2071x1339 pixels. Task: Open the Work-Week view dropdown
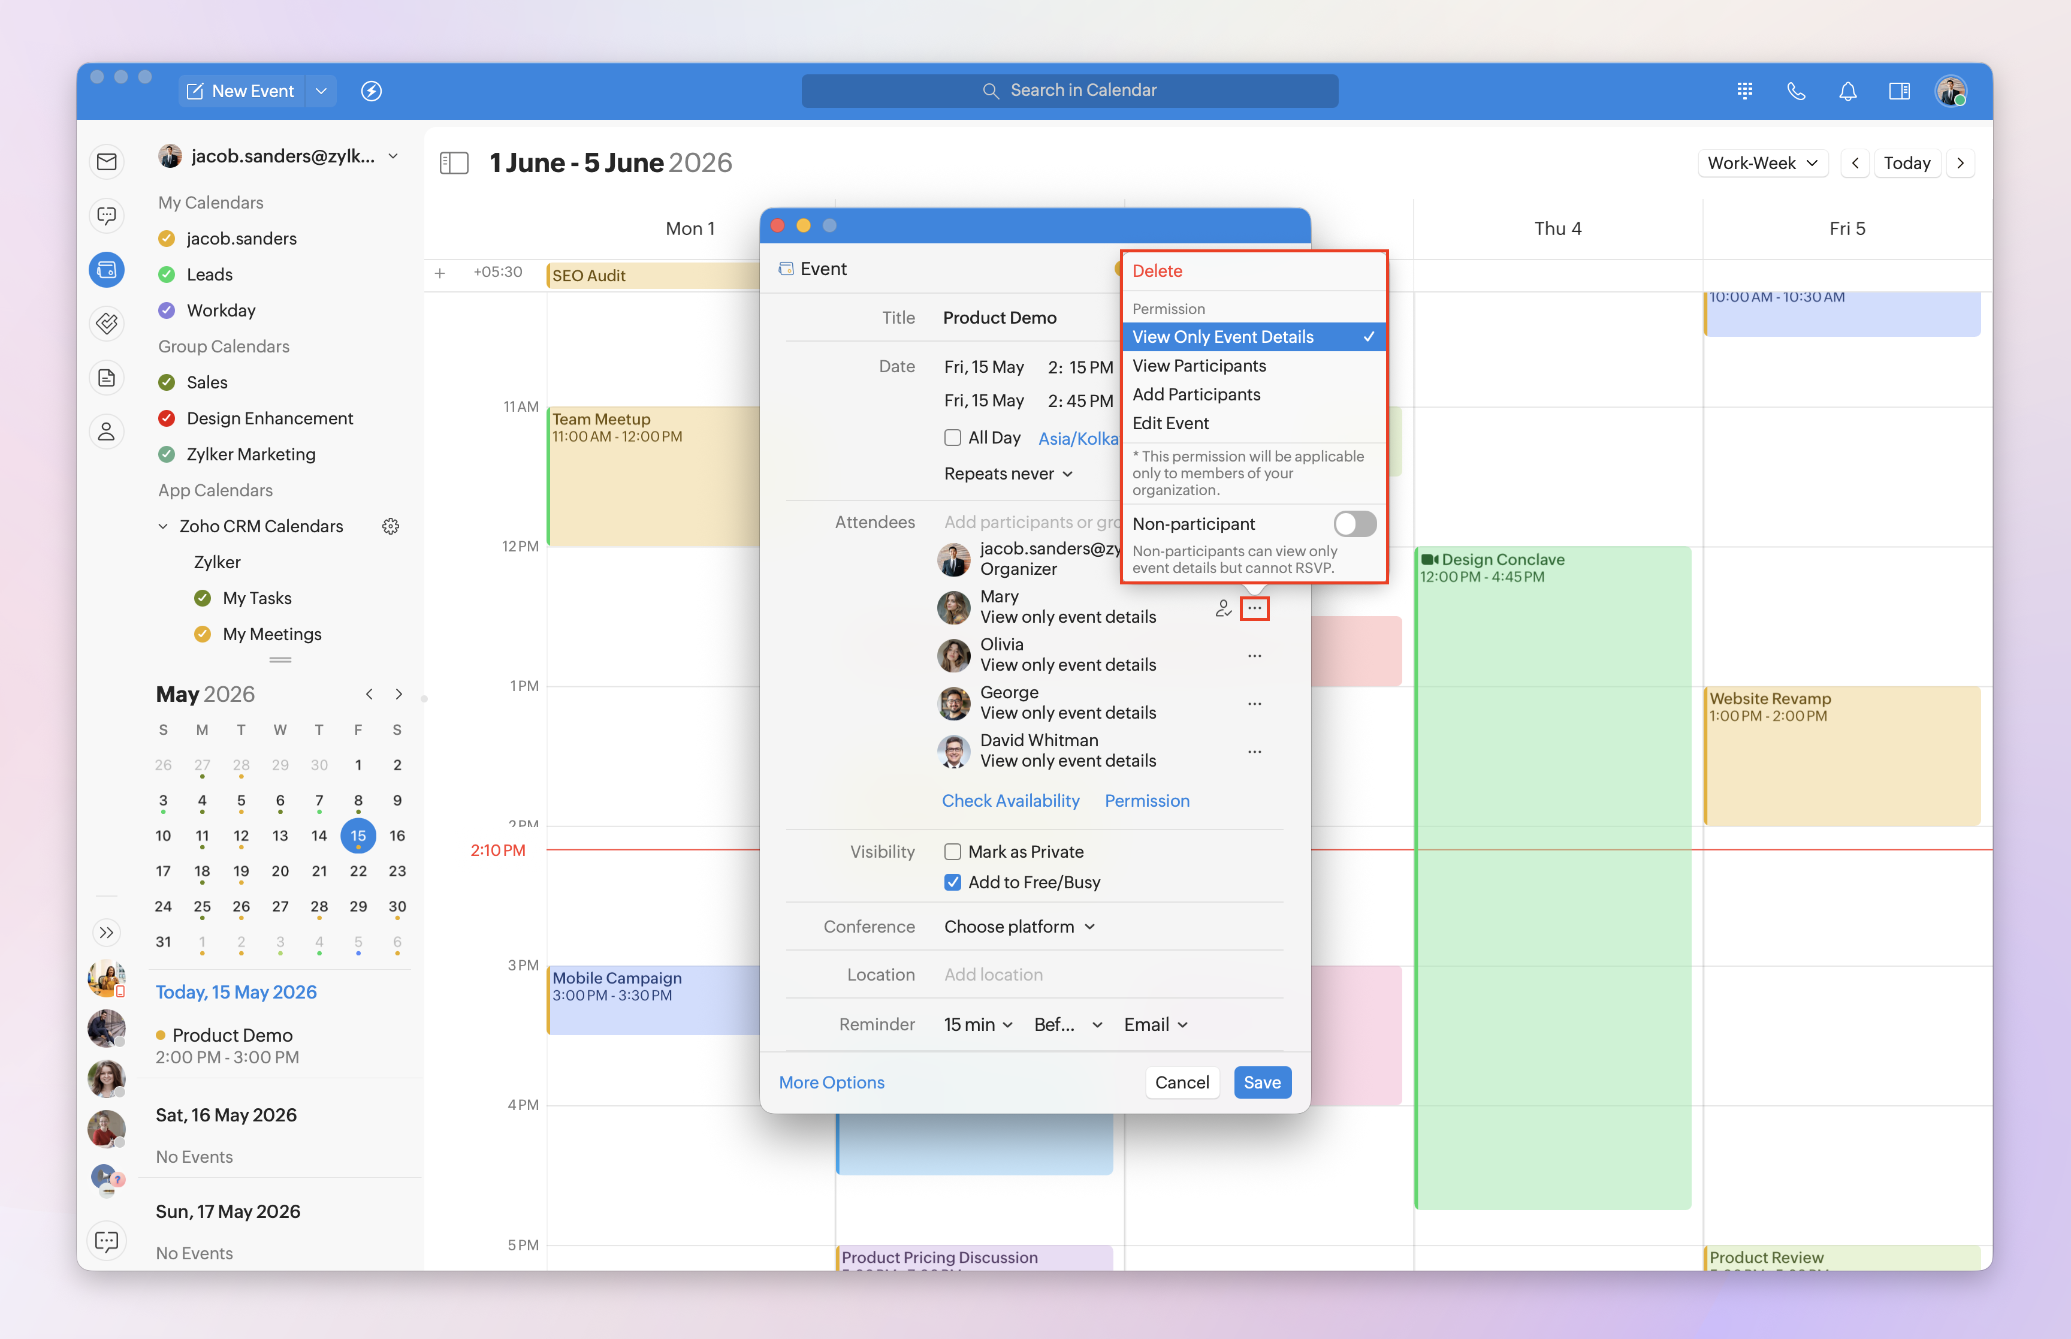pyautogui.click(x=1762, y=162)
